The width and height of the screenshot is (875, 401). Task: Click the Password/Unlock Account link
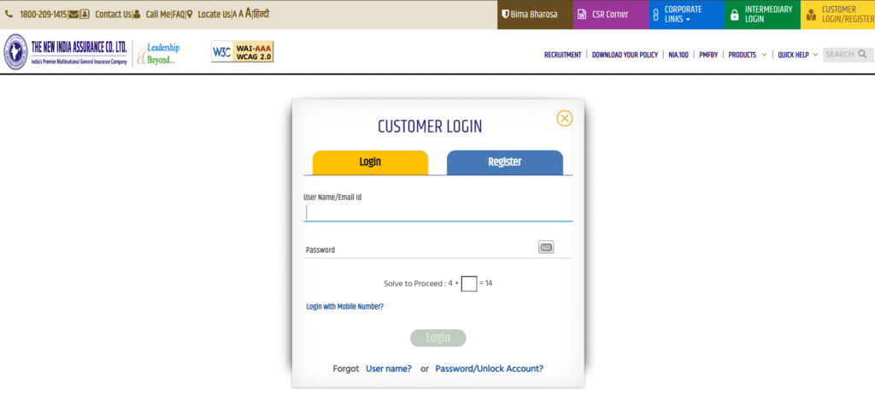click(x=490, y=369)
